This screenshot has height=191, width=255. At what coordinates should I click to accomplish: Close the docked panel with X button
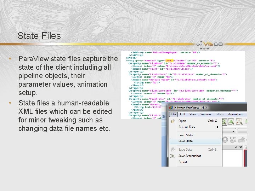point(241,147)
